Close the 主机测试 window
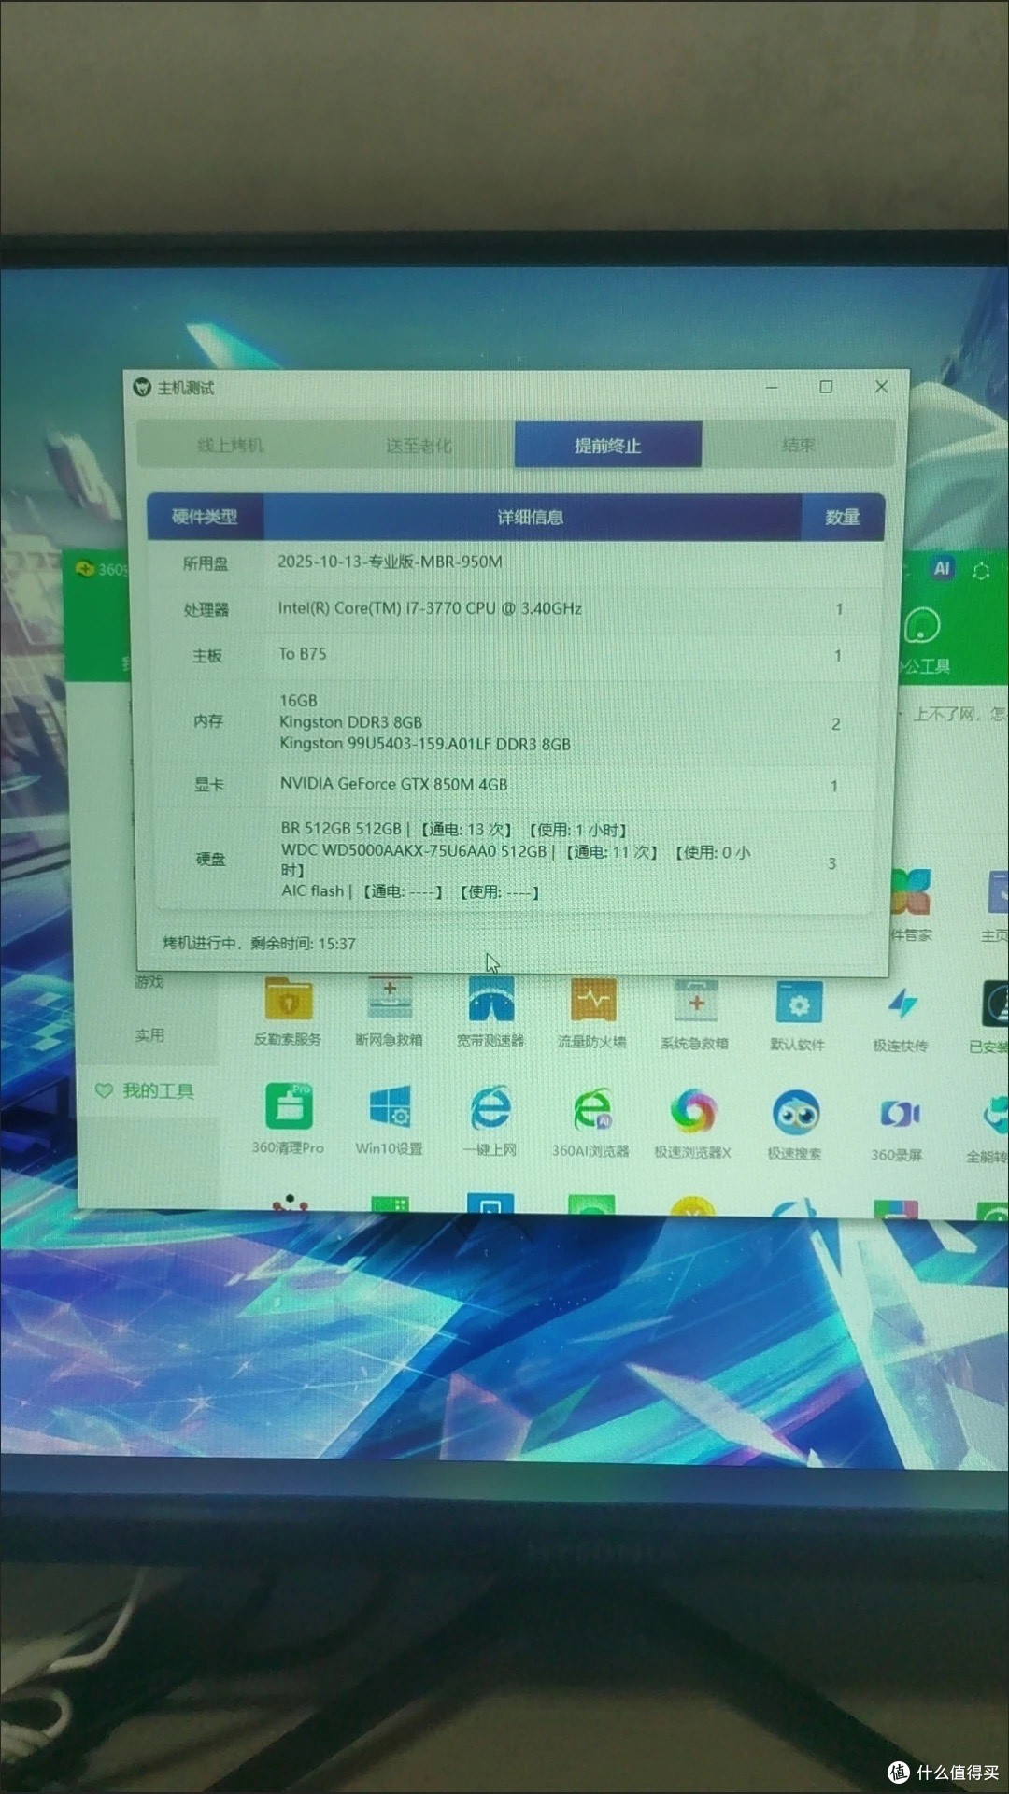The image size is (1009, 1794). point(881,387)
